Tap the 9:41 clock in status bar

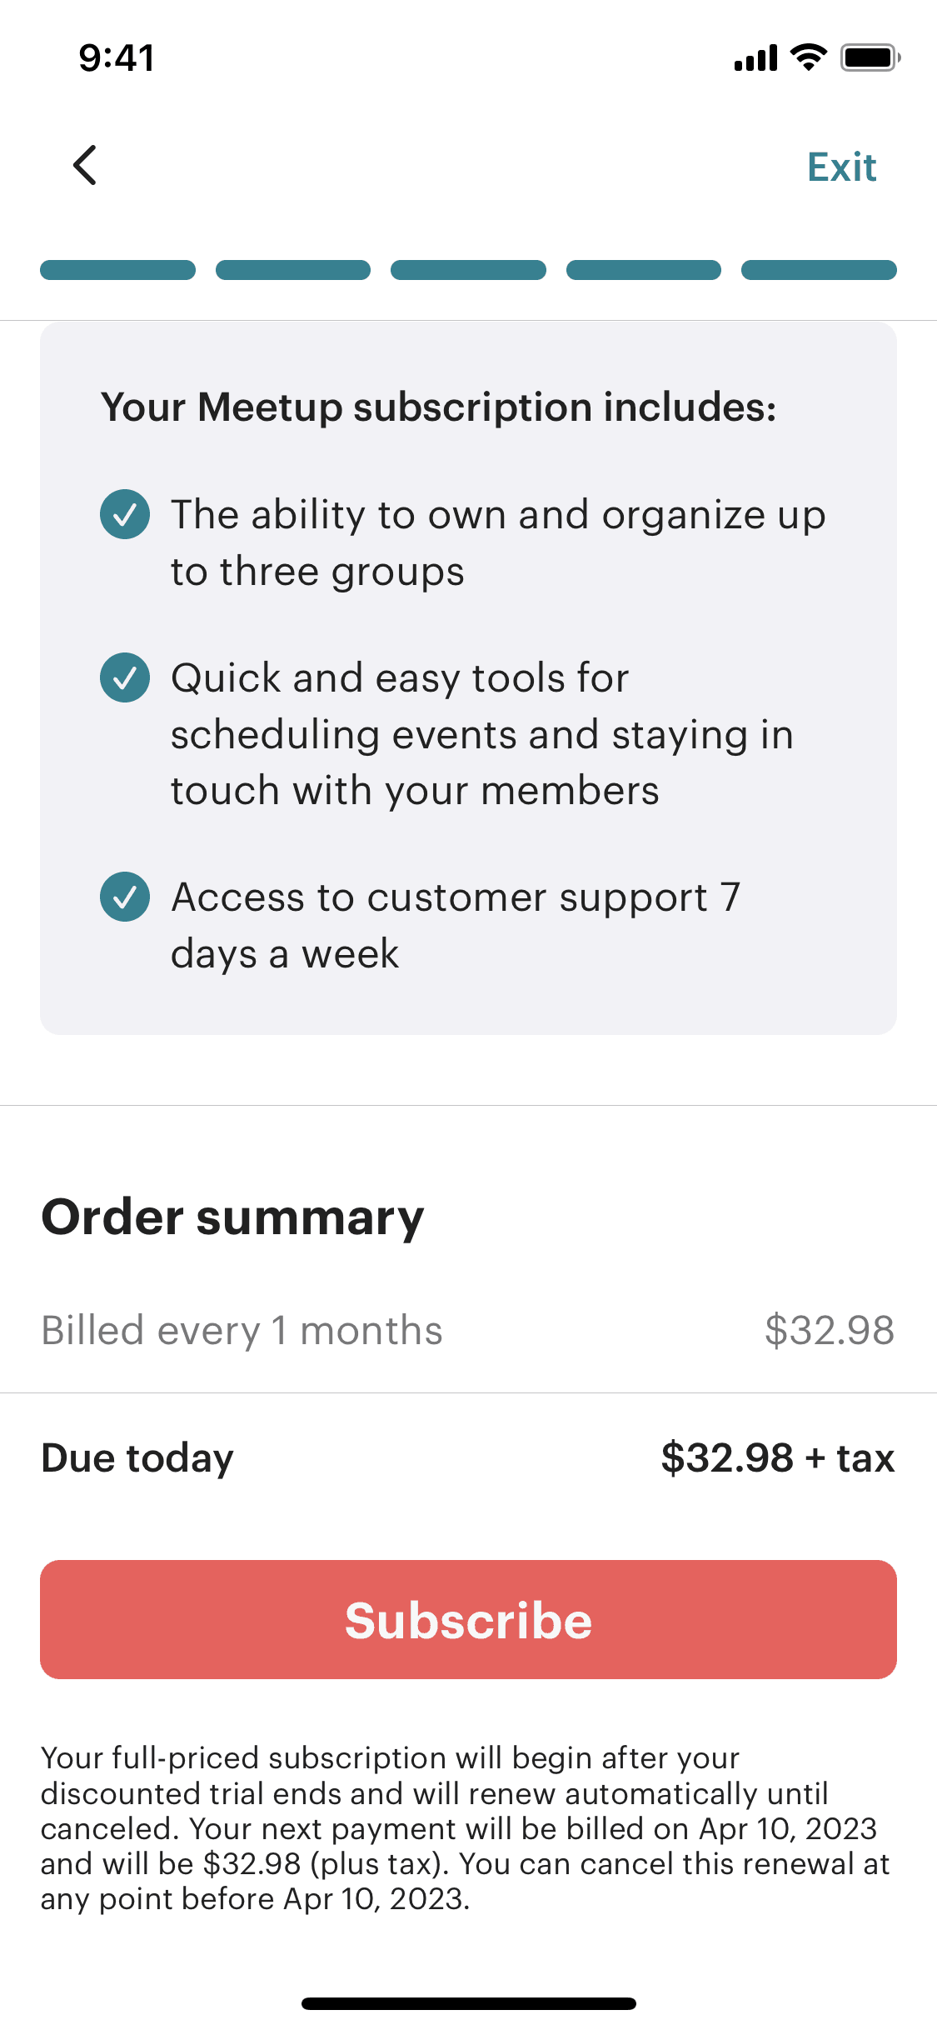(117, 57)
